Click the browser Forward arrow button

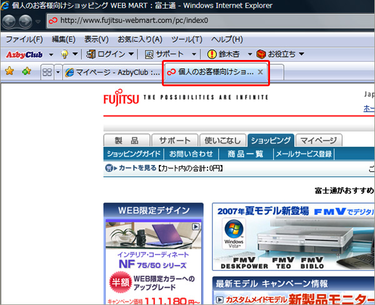coord(26,21)
